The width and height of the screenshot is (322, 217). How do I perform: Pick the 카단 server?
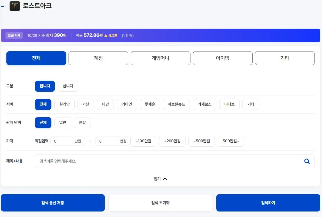[x=86, y=104]
